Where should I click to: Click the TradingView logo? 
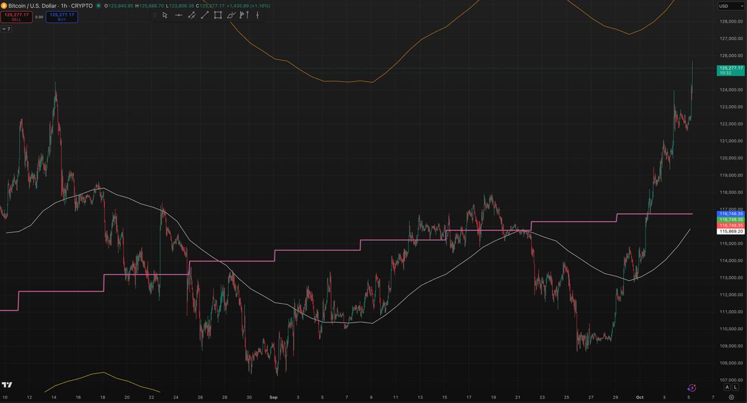coord(7,385)
